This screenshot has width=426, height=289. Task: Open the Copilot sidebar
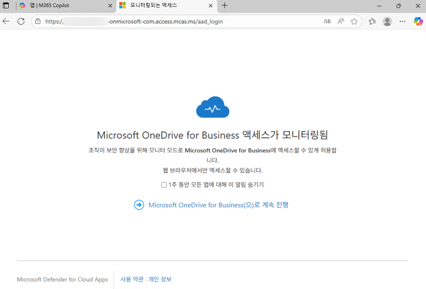pos(418,22)
